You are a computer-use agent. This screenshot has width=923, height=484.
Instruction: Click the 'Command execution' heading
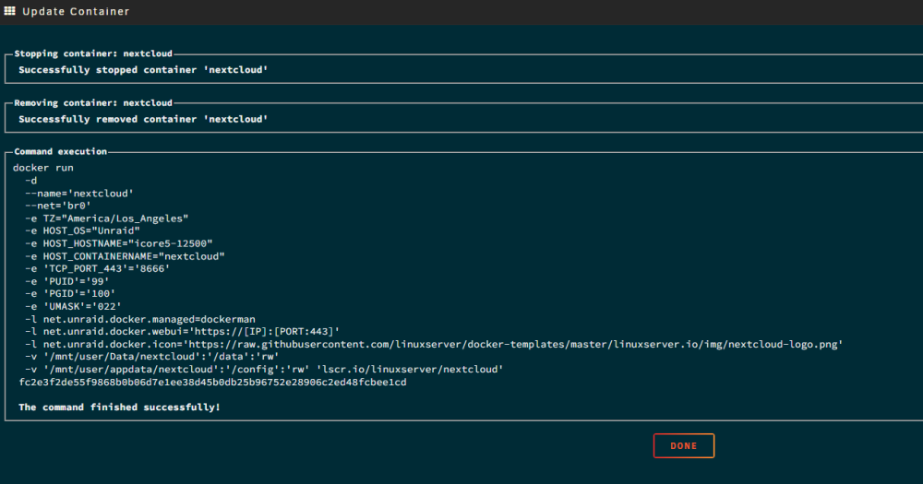pos(61,152)
